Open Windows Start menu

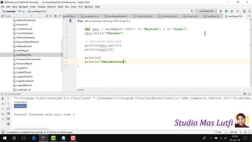click(x=4, y=138)
